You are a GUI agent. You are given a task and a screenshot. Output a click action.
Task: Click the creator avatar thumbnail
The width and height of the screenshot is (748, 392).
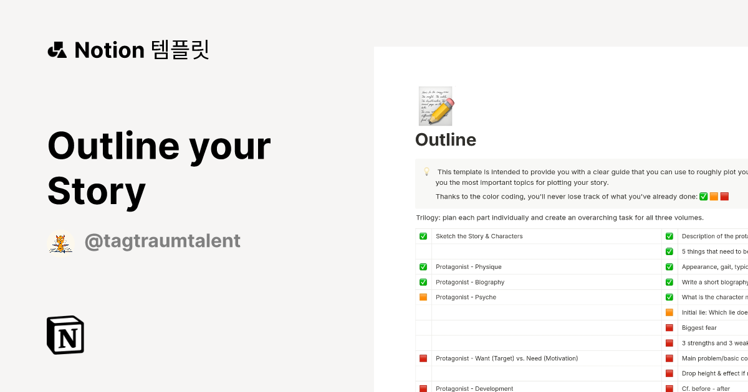pyautogui.click(x=60, y=241)
